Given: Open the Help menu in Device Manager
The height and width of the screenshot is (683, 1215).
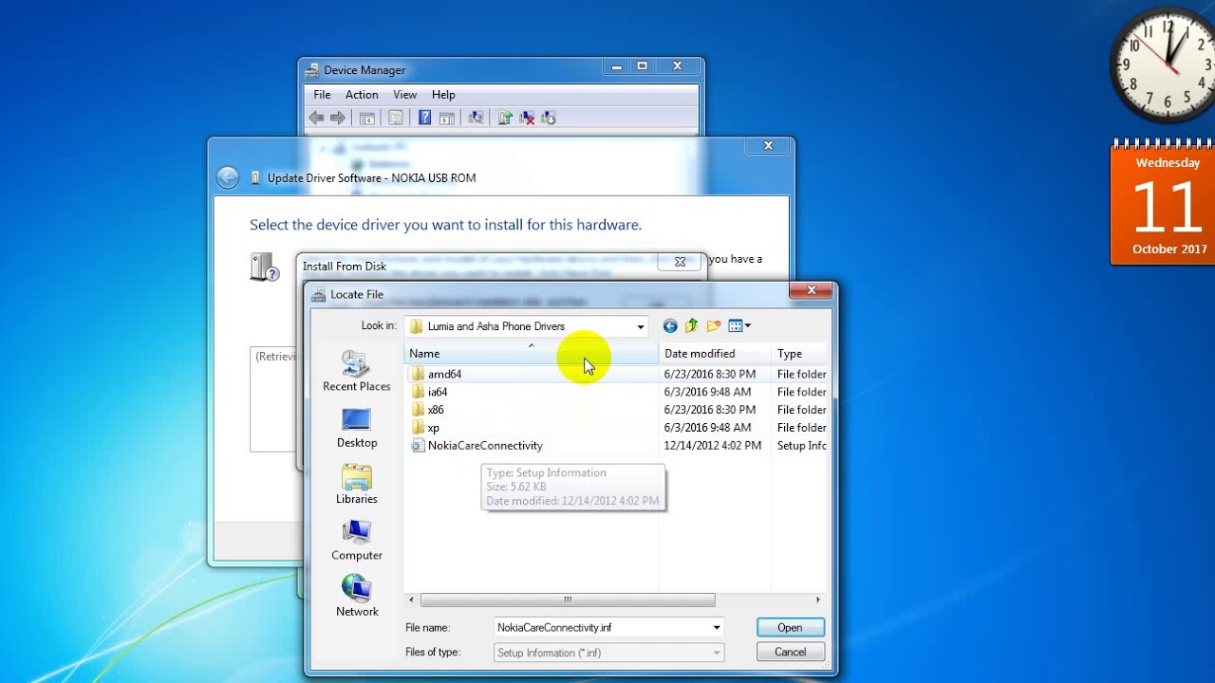Looking at the screenshot, I should point(443,95).
